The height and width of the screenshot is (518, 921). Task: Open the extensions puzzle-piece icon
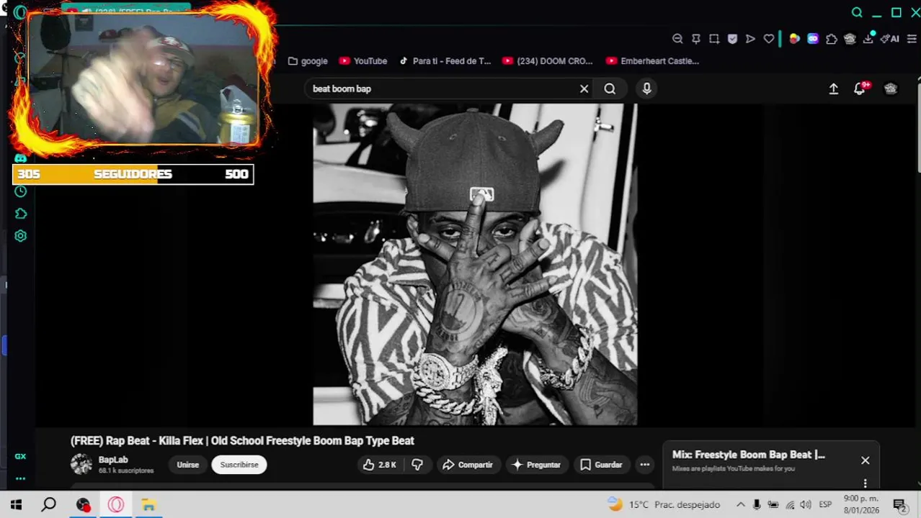pyautogui.click(x=832, y=39)
